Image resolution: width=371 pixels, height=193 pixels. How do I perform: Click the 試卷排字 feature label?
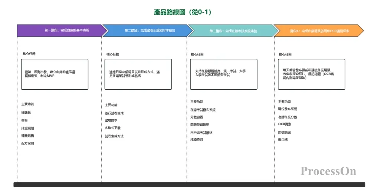click(x=111, y=121)
